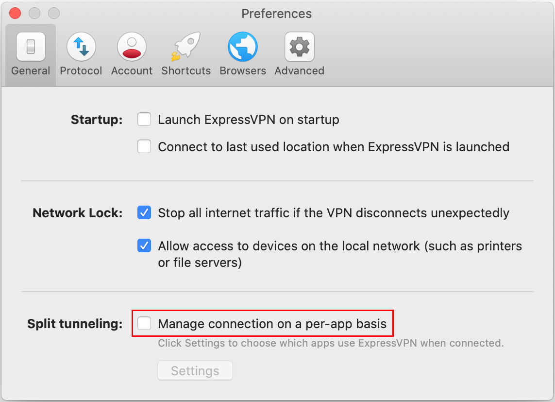Open the Account person icon
The image size is (555, 402).
[132, 47]
